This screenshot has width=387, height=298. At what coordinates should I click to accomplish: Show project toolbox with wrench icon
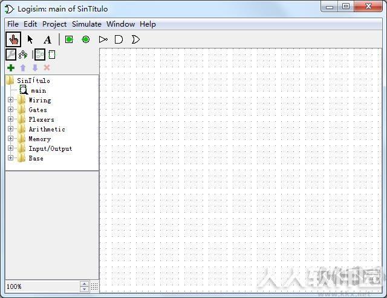tap(11, 55)
